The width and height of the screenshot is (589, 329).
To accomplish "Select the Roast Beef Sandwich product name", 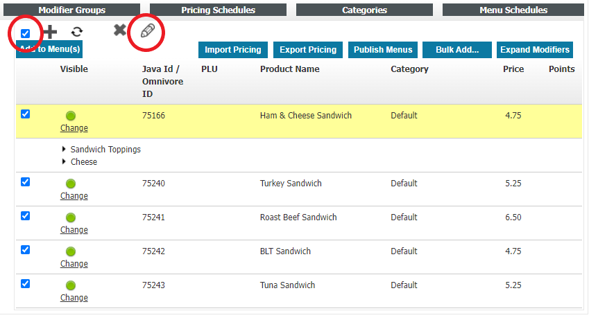I will point(298,217).
